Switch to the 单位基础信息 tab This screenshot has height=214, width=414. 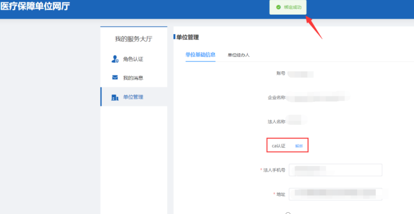200,55
